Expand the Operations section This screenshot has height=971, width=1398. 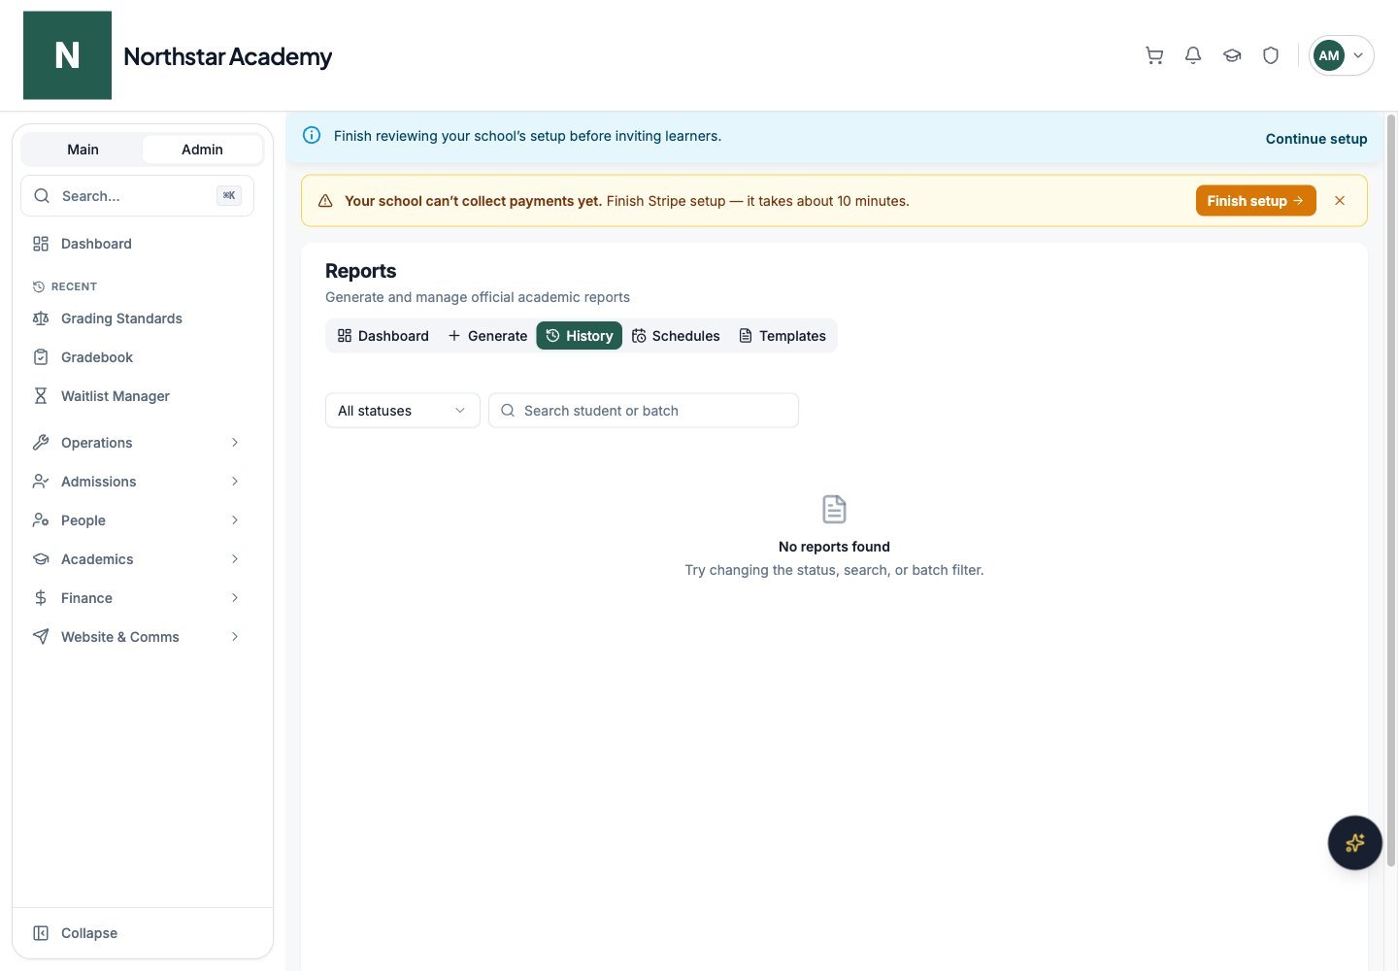137,443
